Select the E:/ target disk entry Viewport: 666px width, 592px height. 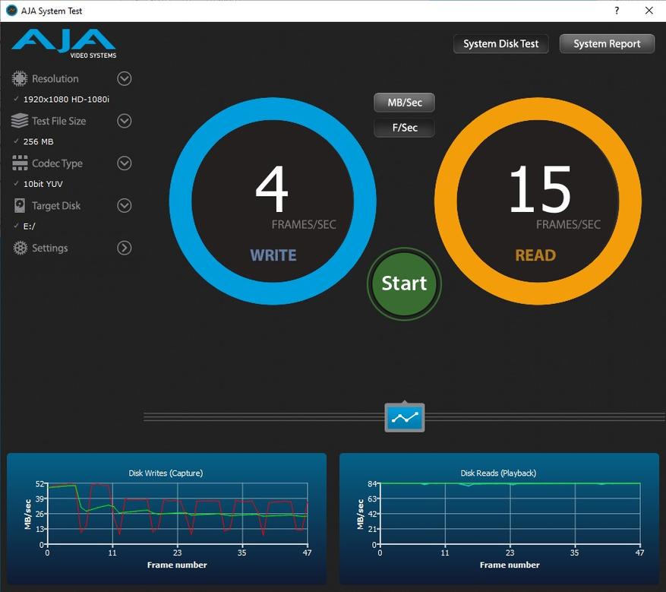click(x=29, y=226)
